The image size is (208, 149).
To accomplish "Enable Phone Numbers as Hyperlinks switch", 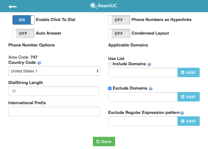I will point(119,20).
